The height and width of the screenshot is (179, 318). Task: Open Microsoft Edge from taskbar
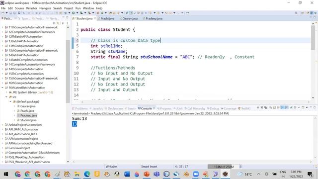pyautogui.click(x=87, y=174)
